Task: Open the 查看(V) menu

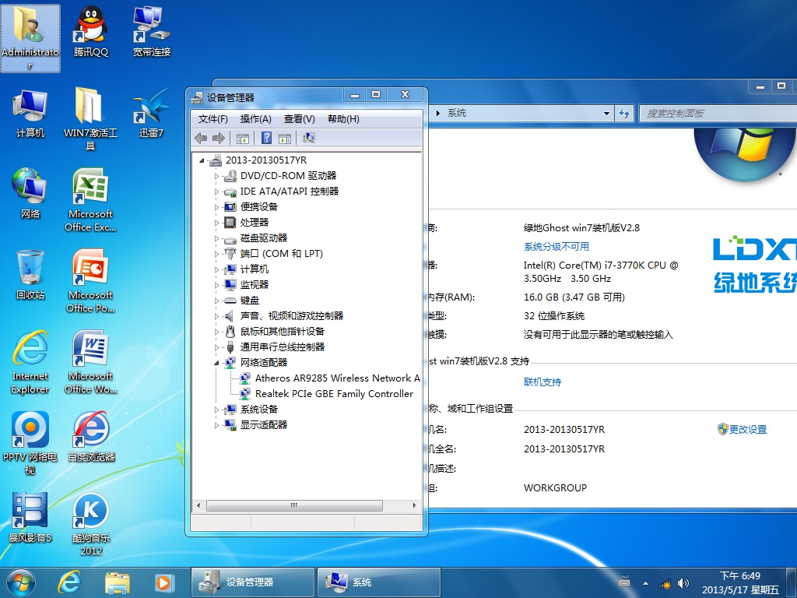Action: (300, 119)
